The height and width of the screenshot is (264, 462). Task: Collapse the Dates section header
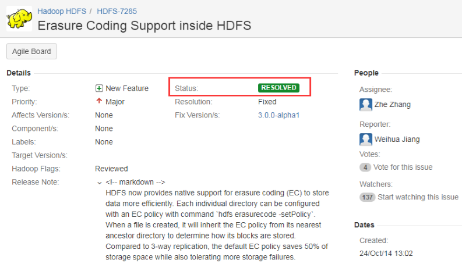364,225
